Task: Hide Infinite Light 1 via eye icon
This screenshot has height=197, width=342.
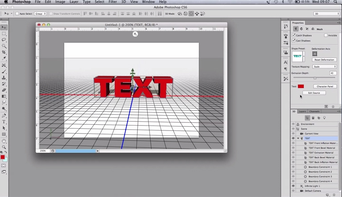Action: (293, 186)
